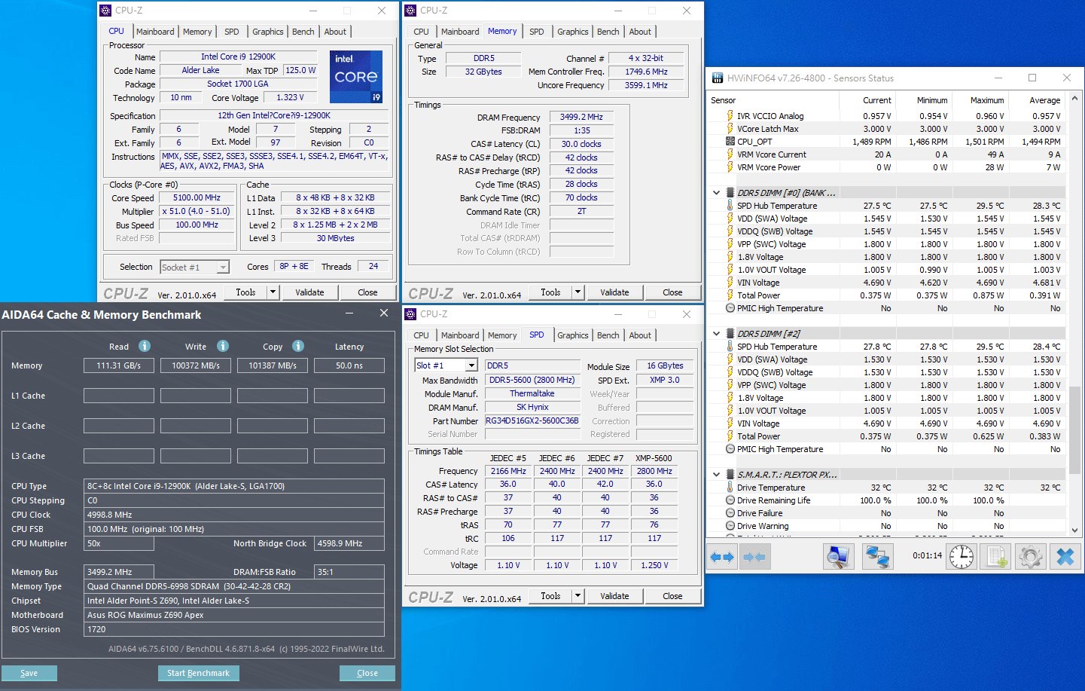This screenshot has height=691, width=1085.
Task: Collapse the S.M.A.R.T. PLEXTOR sensor group
Action: [716, 475]
